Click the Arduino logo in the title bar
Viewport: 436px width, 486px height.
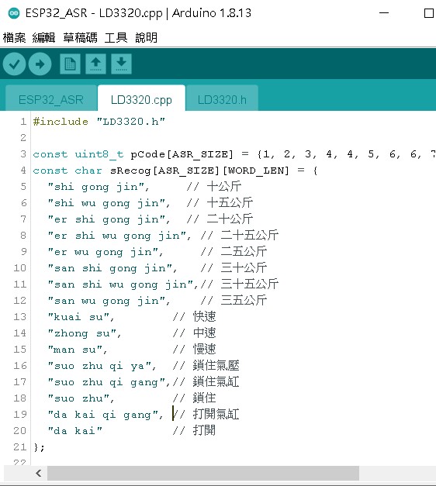tap(14, 13)
